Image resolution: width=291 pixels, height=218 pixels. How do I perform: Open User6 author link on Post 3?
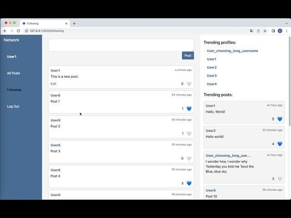[x=55, y=145]
